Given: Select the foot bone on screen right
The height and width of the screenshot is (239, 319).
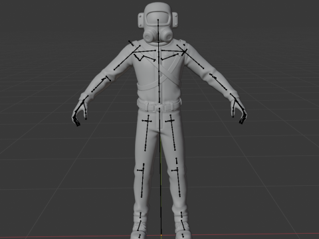Looking at the screenshot, I should 182,224.
